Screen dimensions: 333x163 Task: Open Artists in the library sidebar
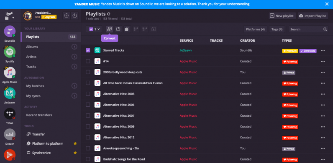pyautogui.click(x=51, y=57)
